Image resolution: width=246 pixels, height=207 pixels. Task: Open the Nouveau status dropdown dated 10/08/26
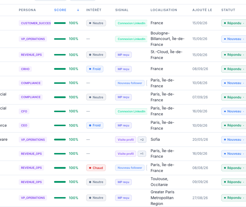[x=234, y=83]
